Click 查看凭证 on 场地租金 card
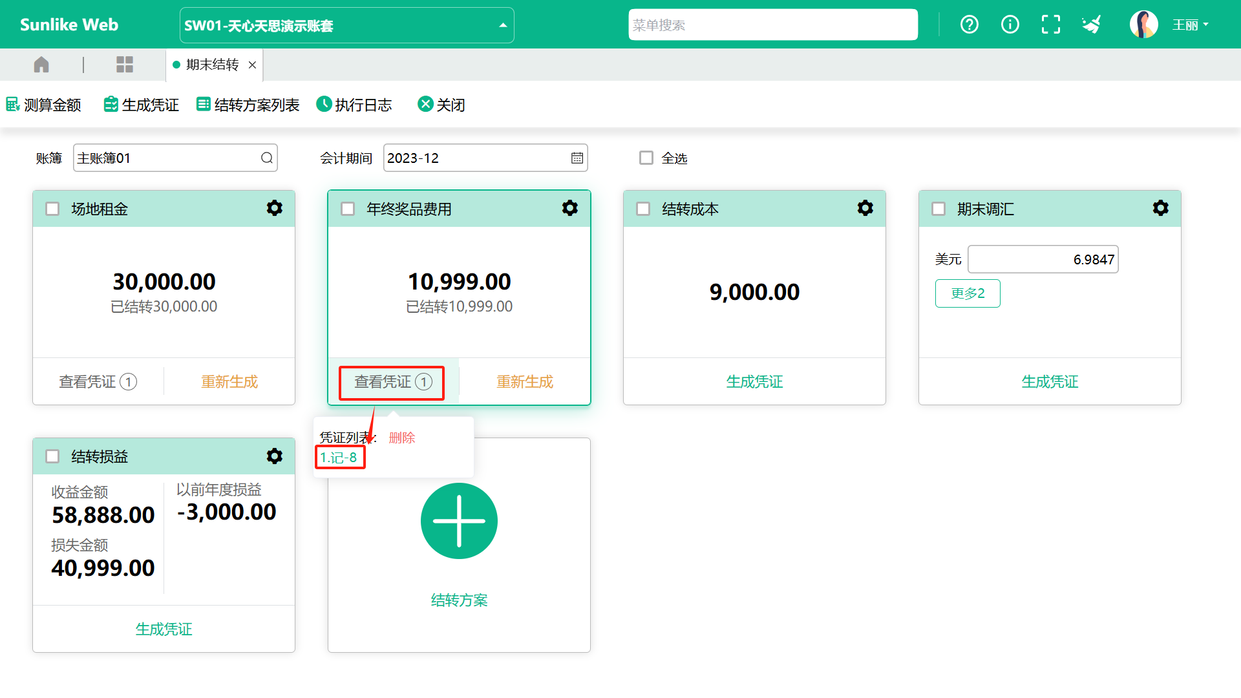The image size is (1241, 698). 98,382
